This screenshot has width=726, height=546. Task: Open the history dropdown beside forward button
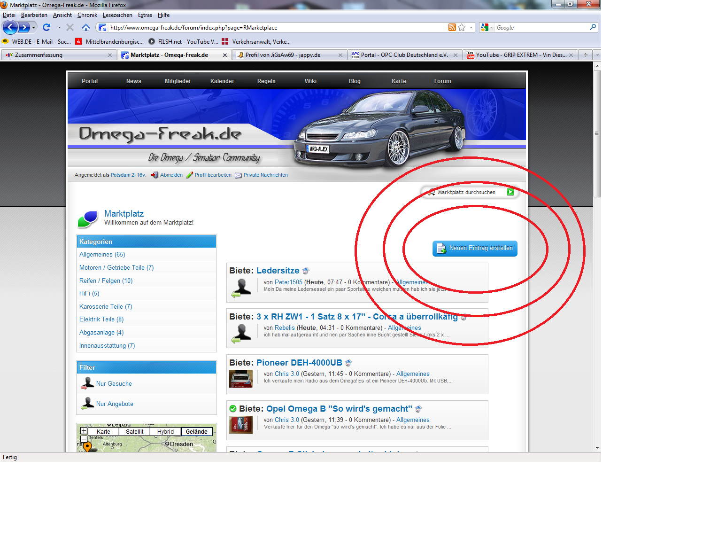(x=33, y=28)
